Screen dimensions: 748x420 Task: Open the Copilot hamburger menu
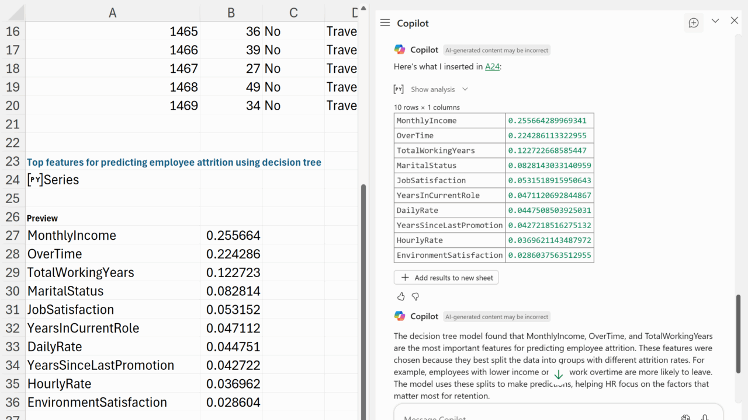click(385, 23)
